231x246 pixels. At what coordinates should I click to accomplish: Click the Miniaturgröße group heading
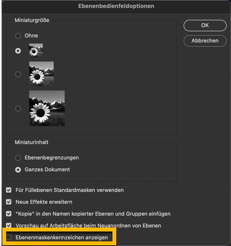32,20
